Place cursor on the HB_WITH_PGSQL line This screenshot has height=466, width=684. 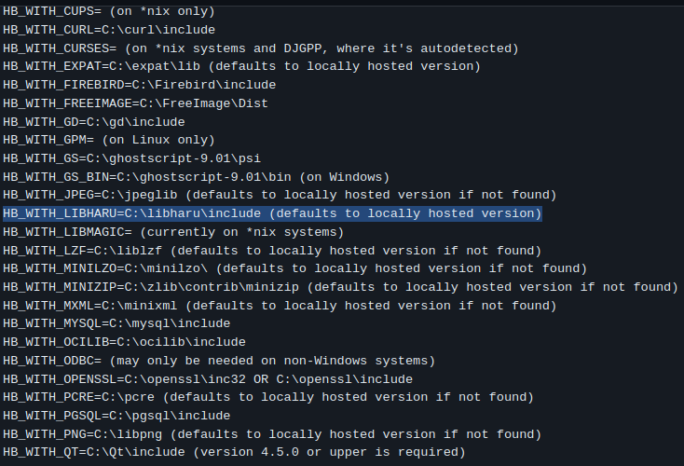116,416
